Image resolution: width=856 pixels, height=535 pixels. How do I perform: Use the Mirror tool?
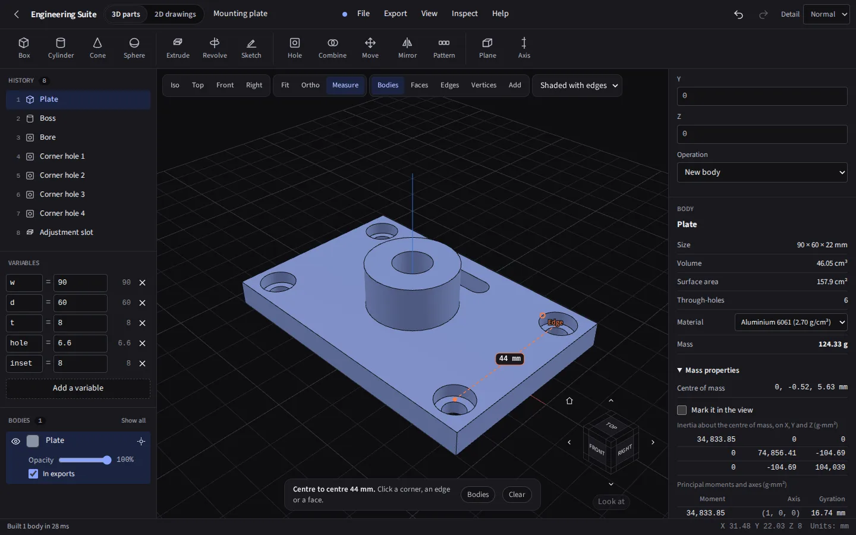(407, 48)
